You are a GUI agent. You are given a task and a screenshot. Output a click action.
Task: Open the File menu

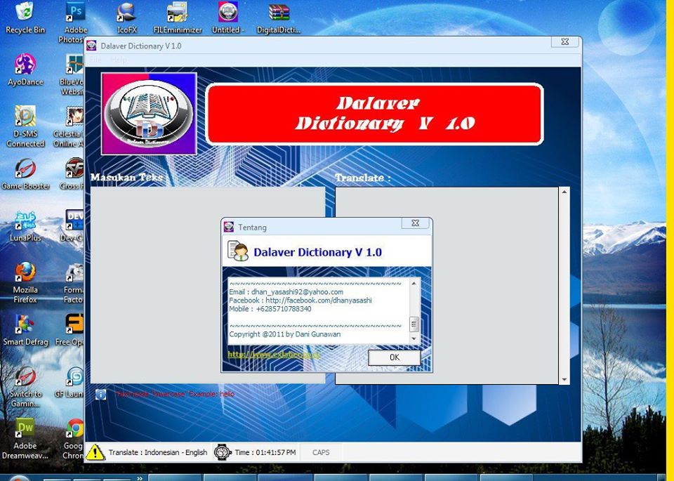click(x=95, y=60)
